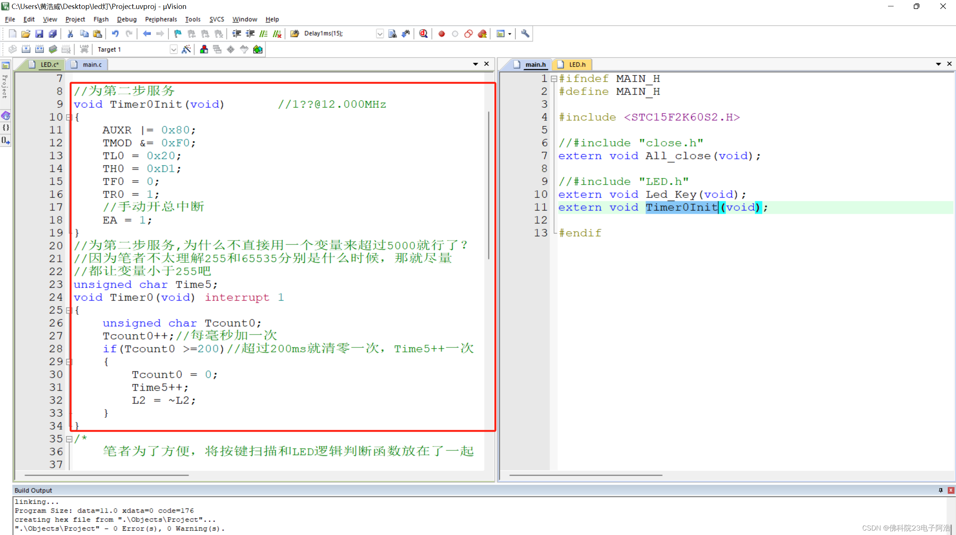Open Pack Installer icon
956x535 pixels.
258,49
